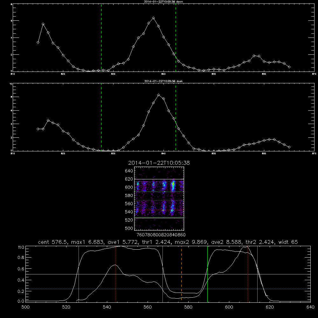
Task: Click the '520' label on bottom profile x-axis
Action: point(66,307)
